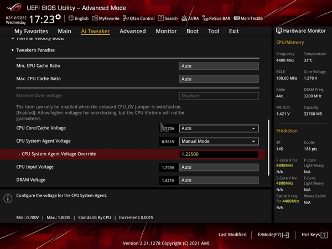Click the 17:23 clock display
The image size is (332, 249).
[41, 19]
